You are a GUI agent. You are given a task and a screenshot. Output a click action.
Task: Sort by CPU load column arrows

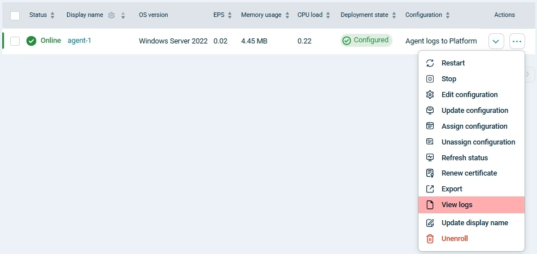click(328, 15)
